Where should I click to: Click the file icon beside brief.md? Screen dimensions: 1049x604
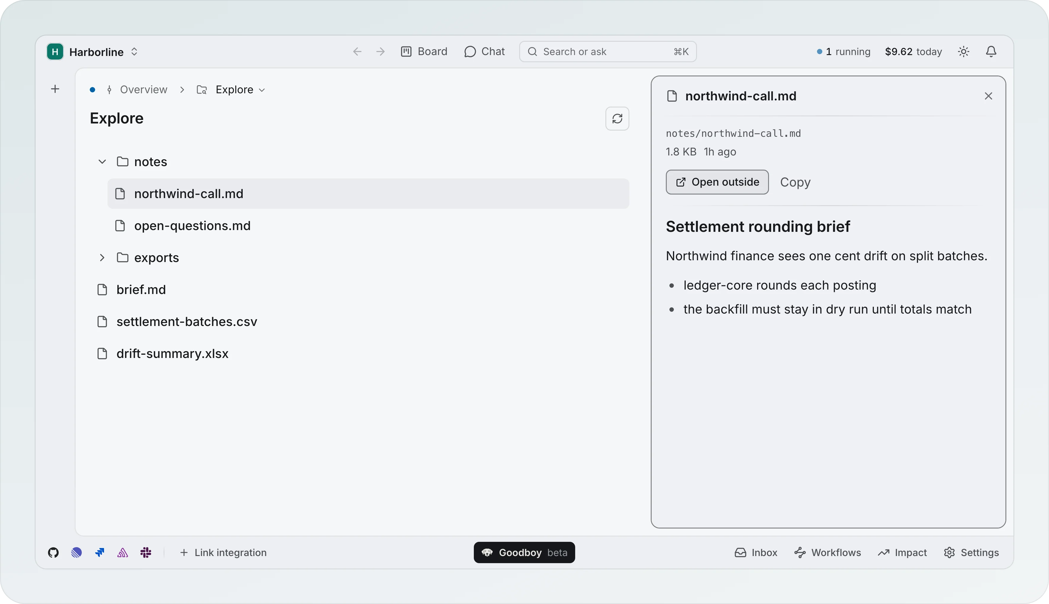[102, 290]
